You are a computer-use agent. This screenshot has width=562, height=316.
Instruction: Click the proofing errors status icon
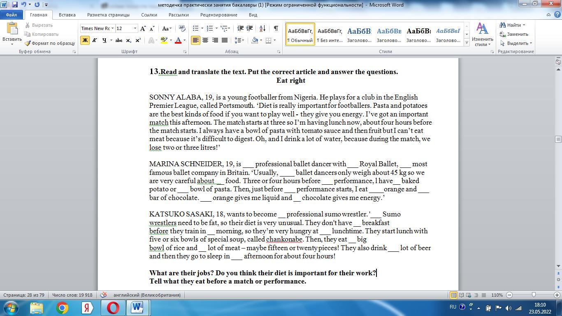coord(104,295)
